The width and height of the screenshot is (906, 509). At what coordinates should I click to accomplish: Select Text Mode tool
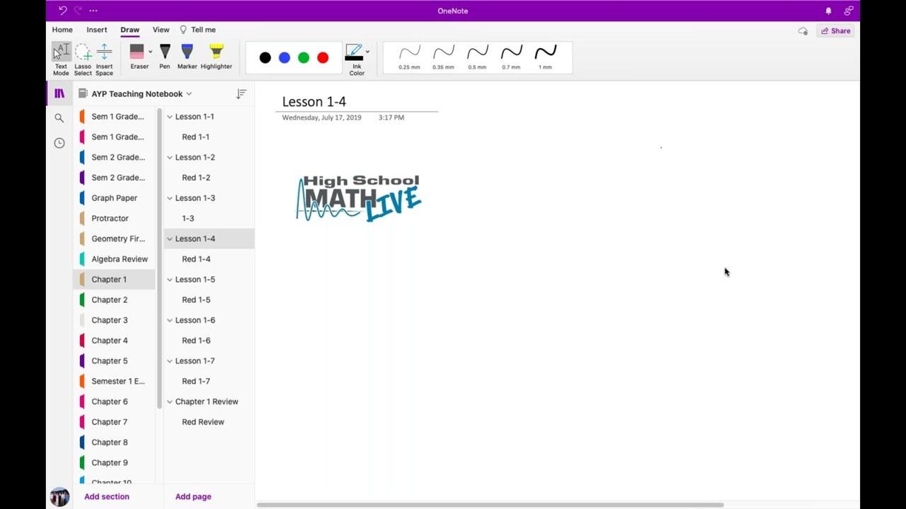click(61, 59)
